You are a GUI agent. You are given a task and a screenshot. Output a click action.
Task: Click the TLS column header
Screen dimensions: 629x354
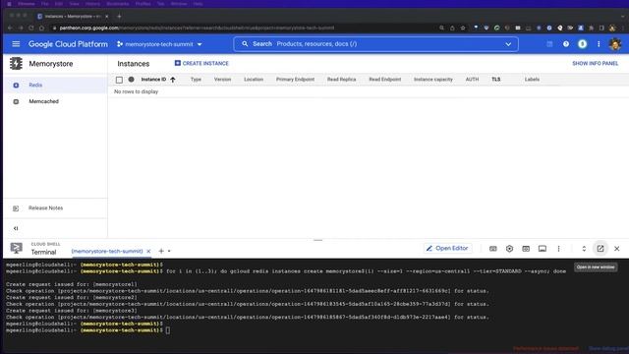point(495,80)
